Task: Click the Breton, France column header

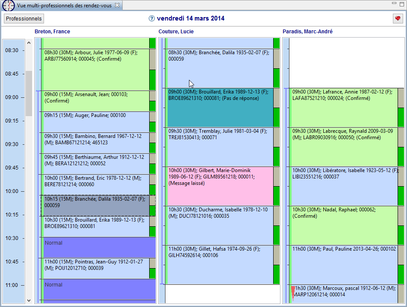Action: (52, 32)
